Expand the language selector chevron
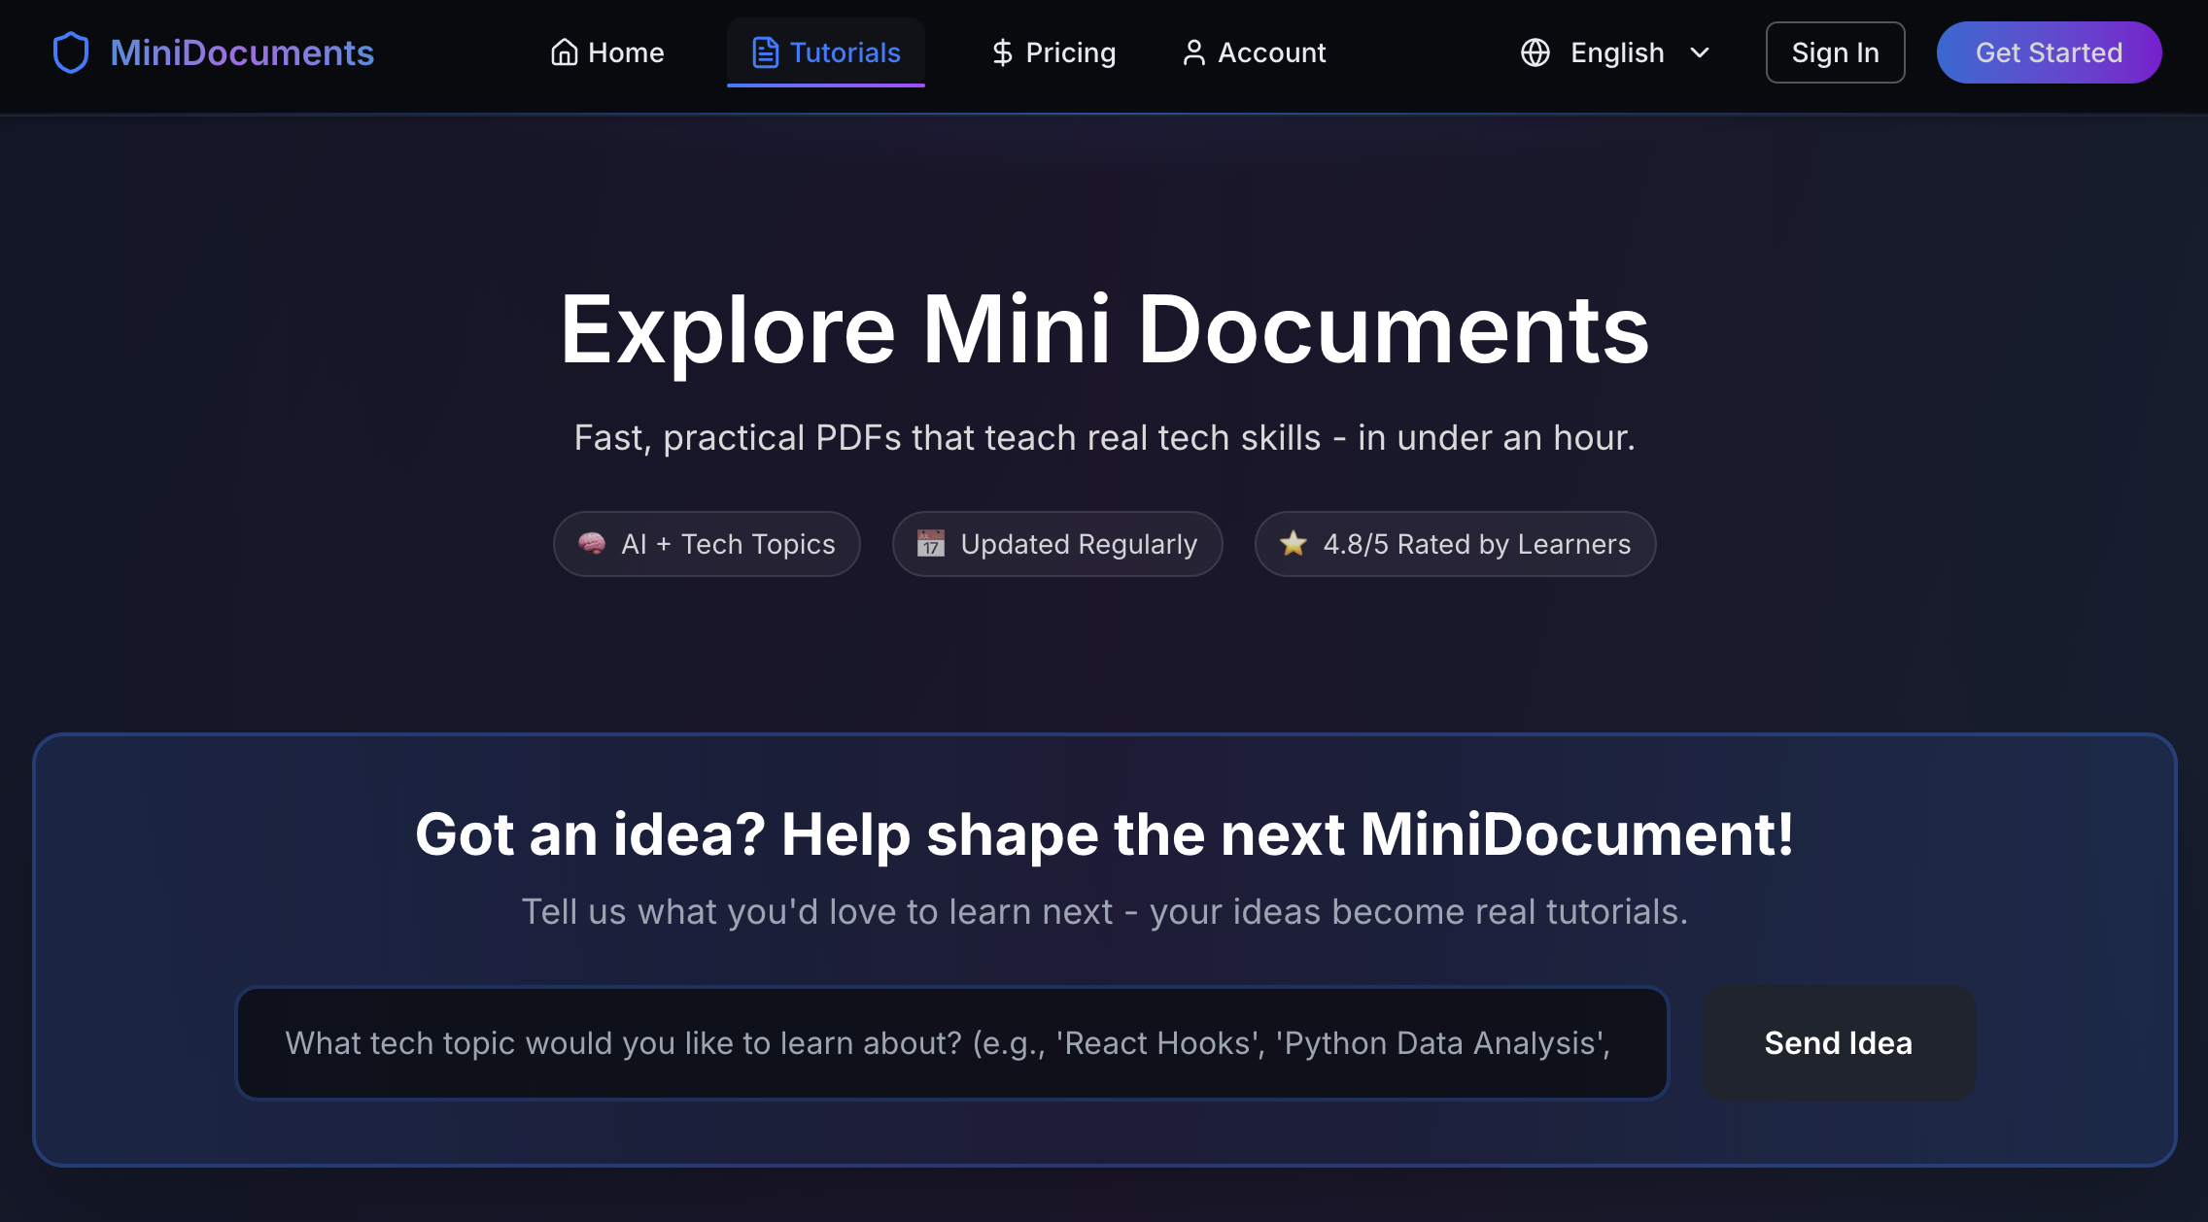Viewport: 2208px width, 1222px height. point(1699,52)
